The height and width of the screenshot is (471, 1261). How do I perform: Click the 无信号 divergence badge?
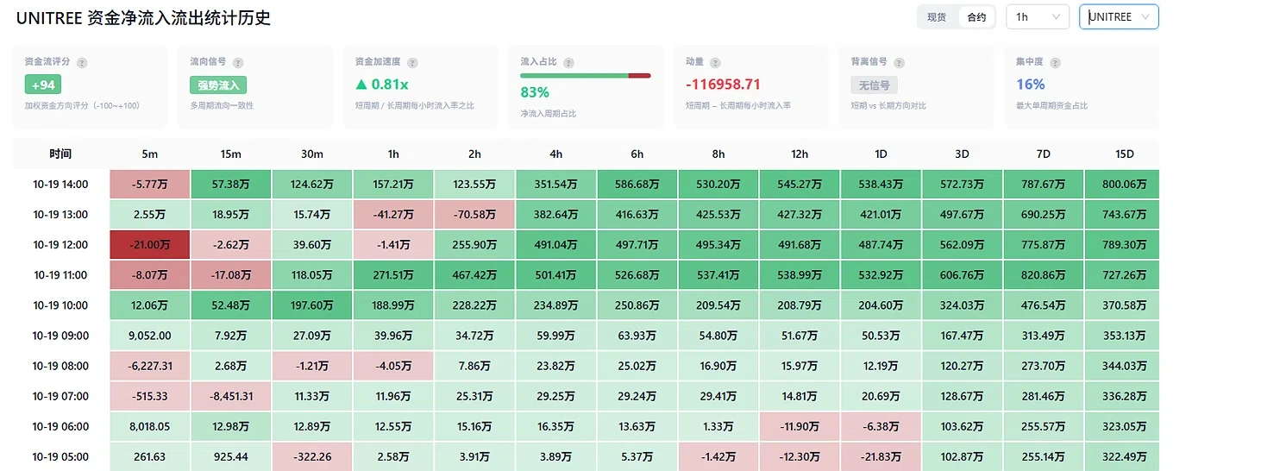coord(875,85)
